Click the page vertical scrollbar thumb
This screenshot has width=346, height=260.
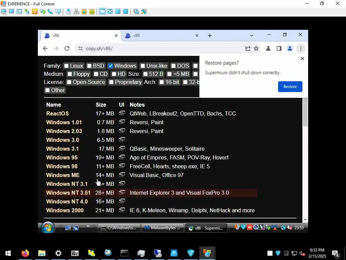click(x=305, y=112)
